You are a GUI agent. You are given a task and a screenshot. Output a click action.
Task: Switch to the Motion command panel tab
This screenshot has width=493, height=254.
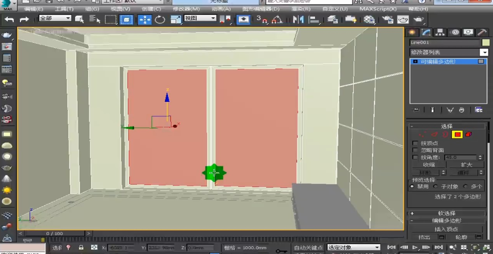tap(454, 32)
